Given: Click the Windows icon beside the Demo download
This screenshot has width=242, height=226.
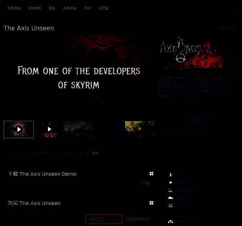Looking at the screenshot, I should (x=151, y=174).
